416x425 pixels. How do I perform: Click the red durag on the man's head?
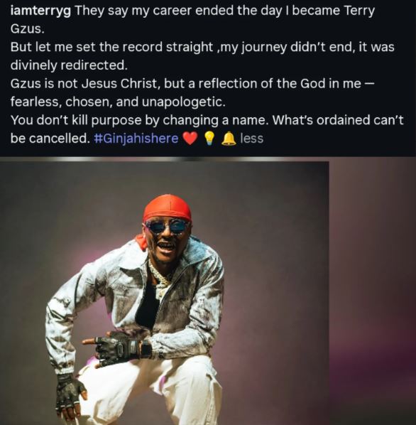168,208
